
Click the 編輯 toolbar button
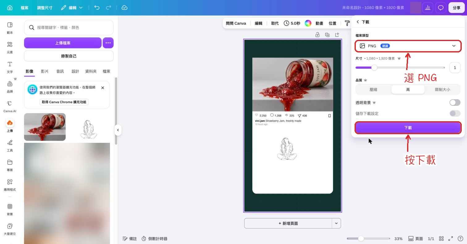(259, 23)
